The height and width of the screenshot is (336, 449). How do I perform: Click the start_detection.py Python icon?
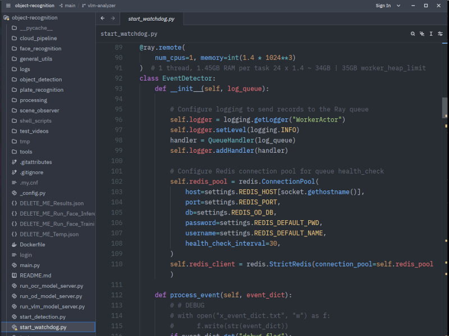click(14, 316)
